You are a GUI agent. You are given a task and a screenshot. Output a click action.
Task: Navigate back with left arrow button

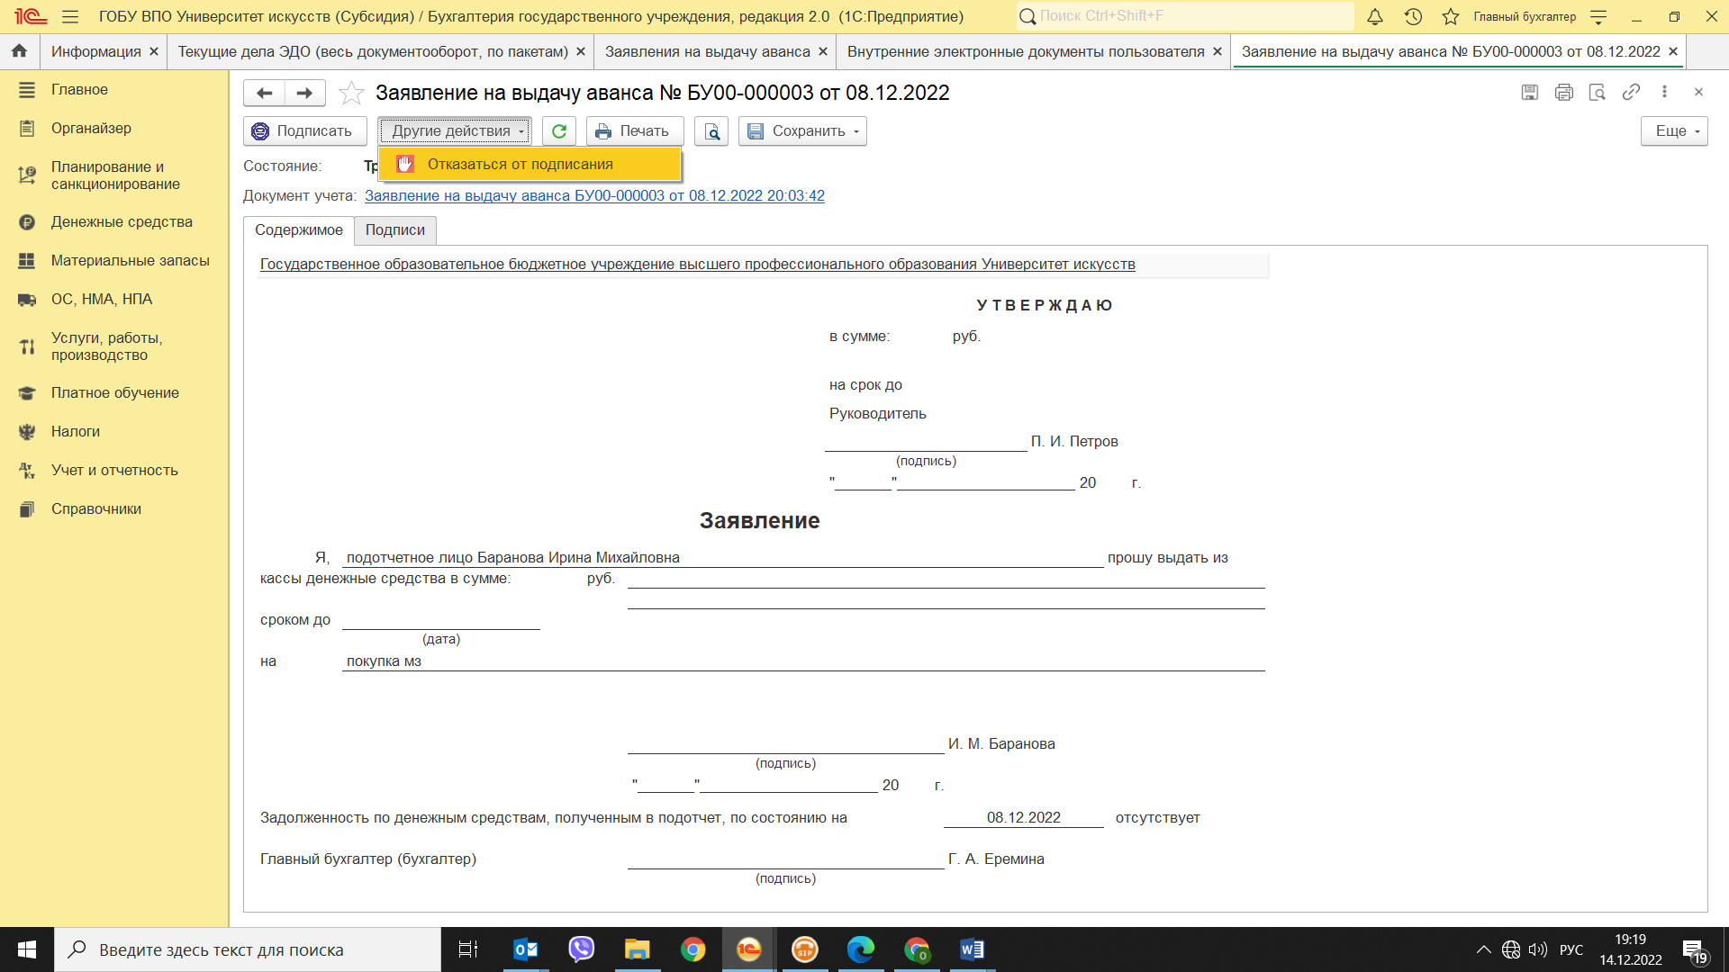point(264,93)
